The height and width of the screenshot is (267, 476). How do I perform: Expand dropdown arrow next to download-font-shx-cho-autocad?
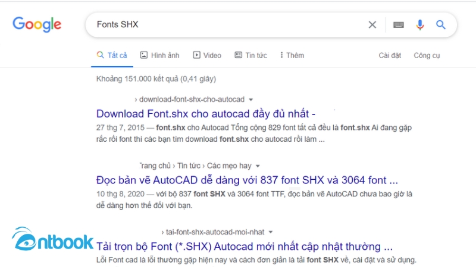coord(250,100)
